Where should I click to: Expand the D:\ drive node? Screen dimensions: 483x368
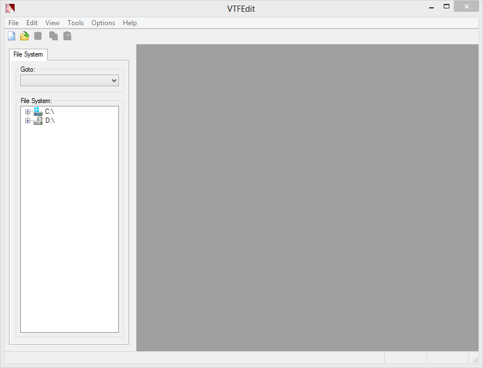tap(27, 120)
